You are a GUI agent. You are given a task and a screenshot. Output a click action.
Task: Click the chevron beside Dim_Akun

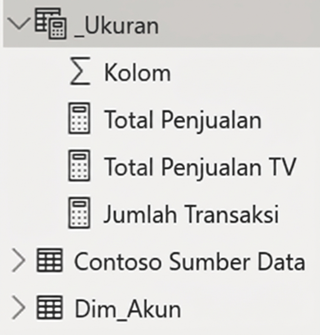pos(19,306)
